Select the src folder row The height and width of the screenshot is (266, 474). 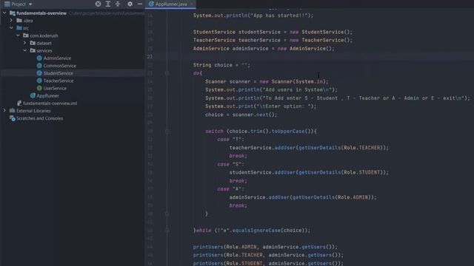pos(73,28)
